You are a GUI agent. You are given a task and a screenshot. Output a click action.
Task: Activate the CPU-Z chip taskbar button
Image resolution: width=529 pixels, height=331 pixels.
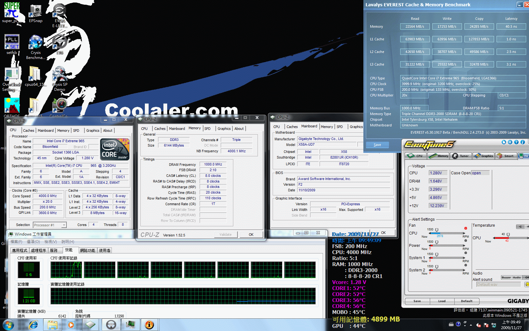pyautogui.click(x=90, y=325)
